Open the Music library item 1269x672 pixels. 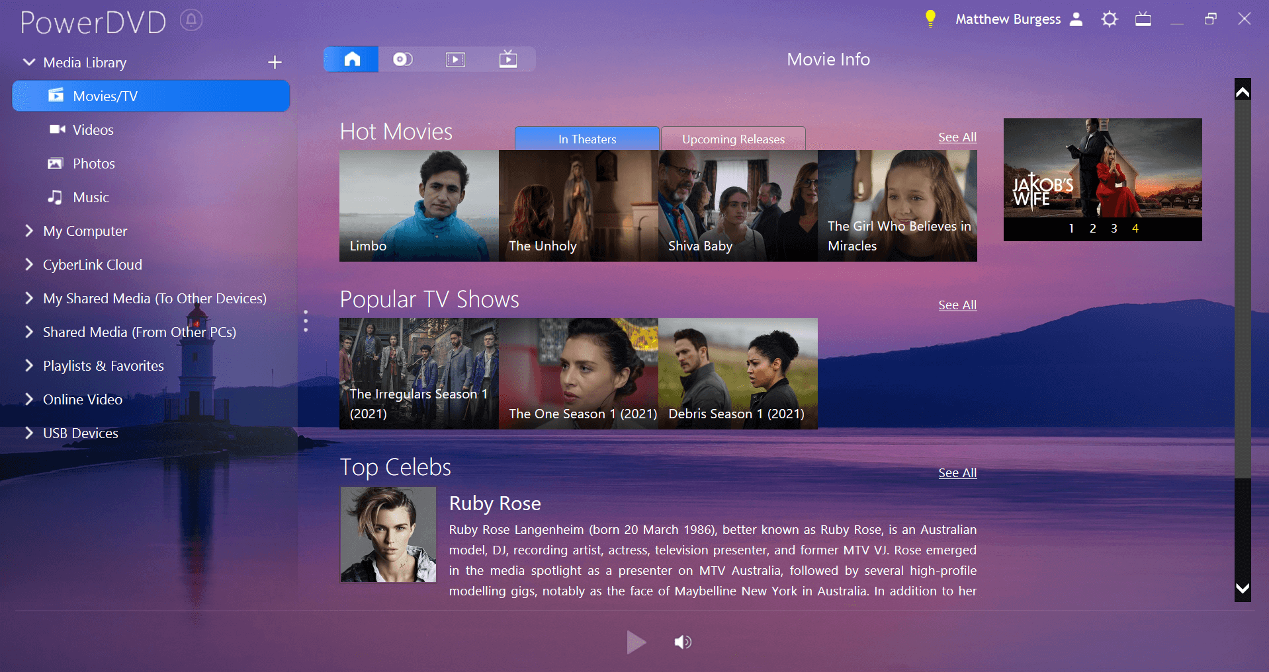point(77,197)
